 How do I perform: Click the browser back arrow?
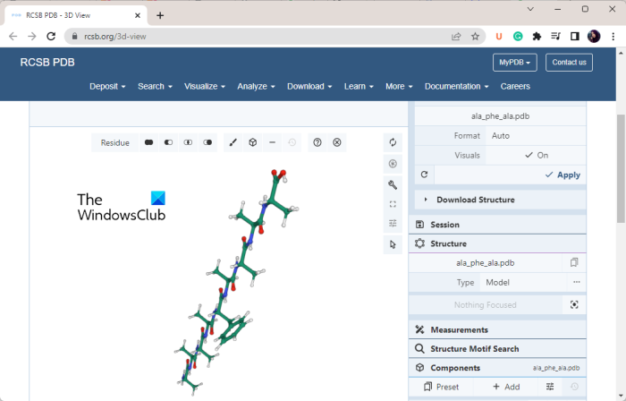click(13, 37)
